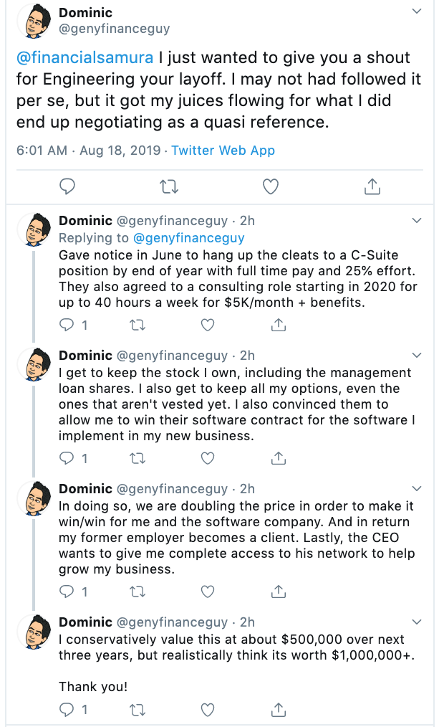The height and width of the screenshot is (727, 439).
Task: Click the 'Twitter Web App' source link
Action: coord(223,151)
